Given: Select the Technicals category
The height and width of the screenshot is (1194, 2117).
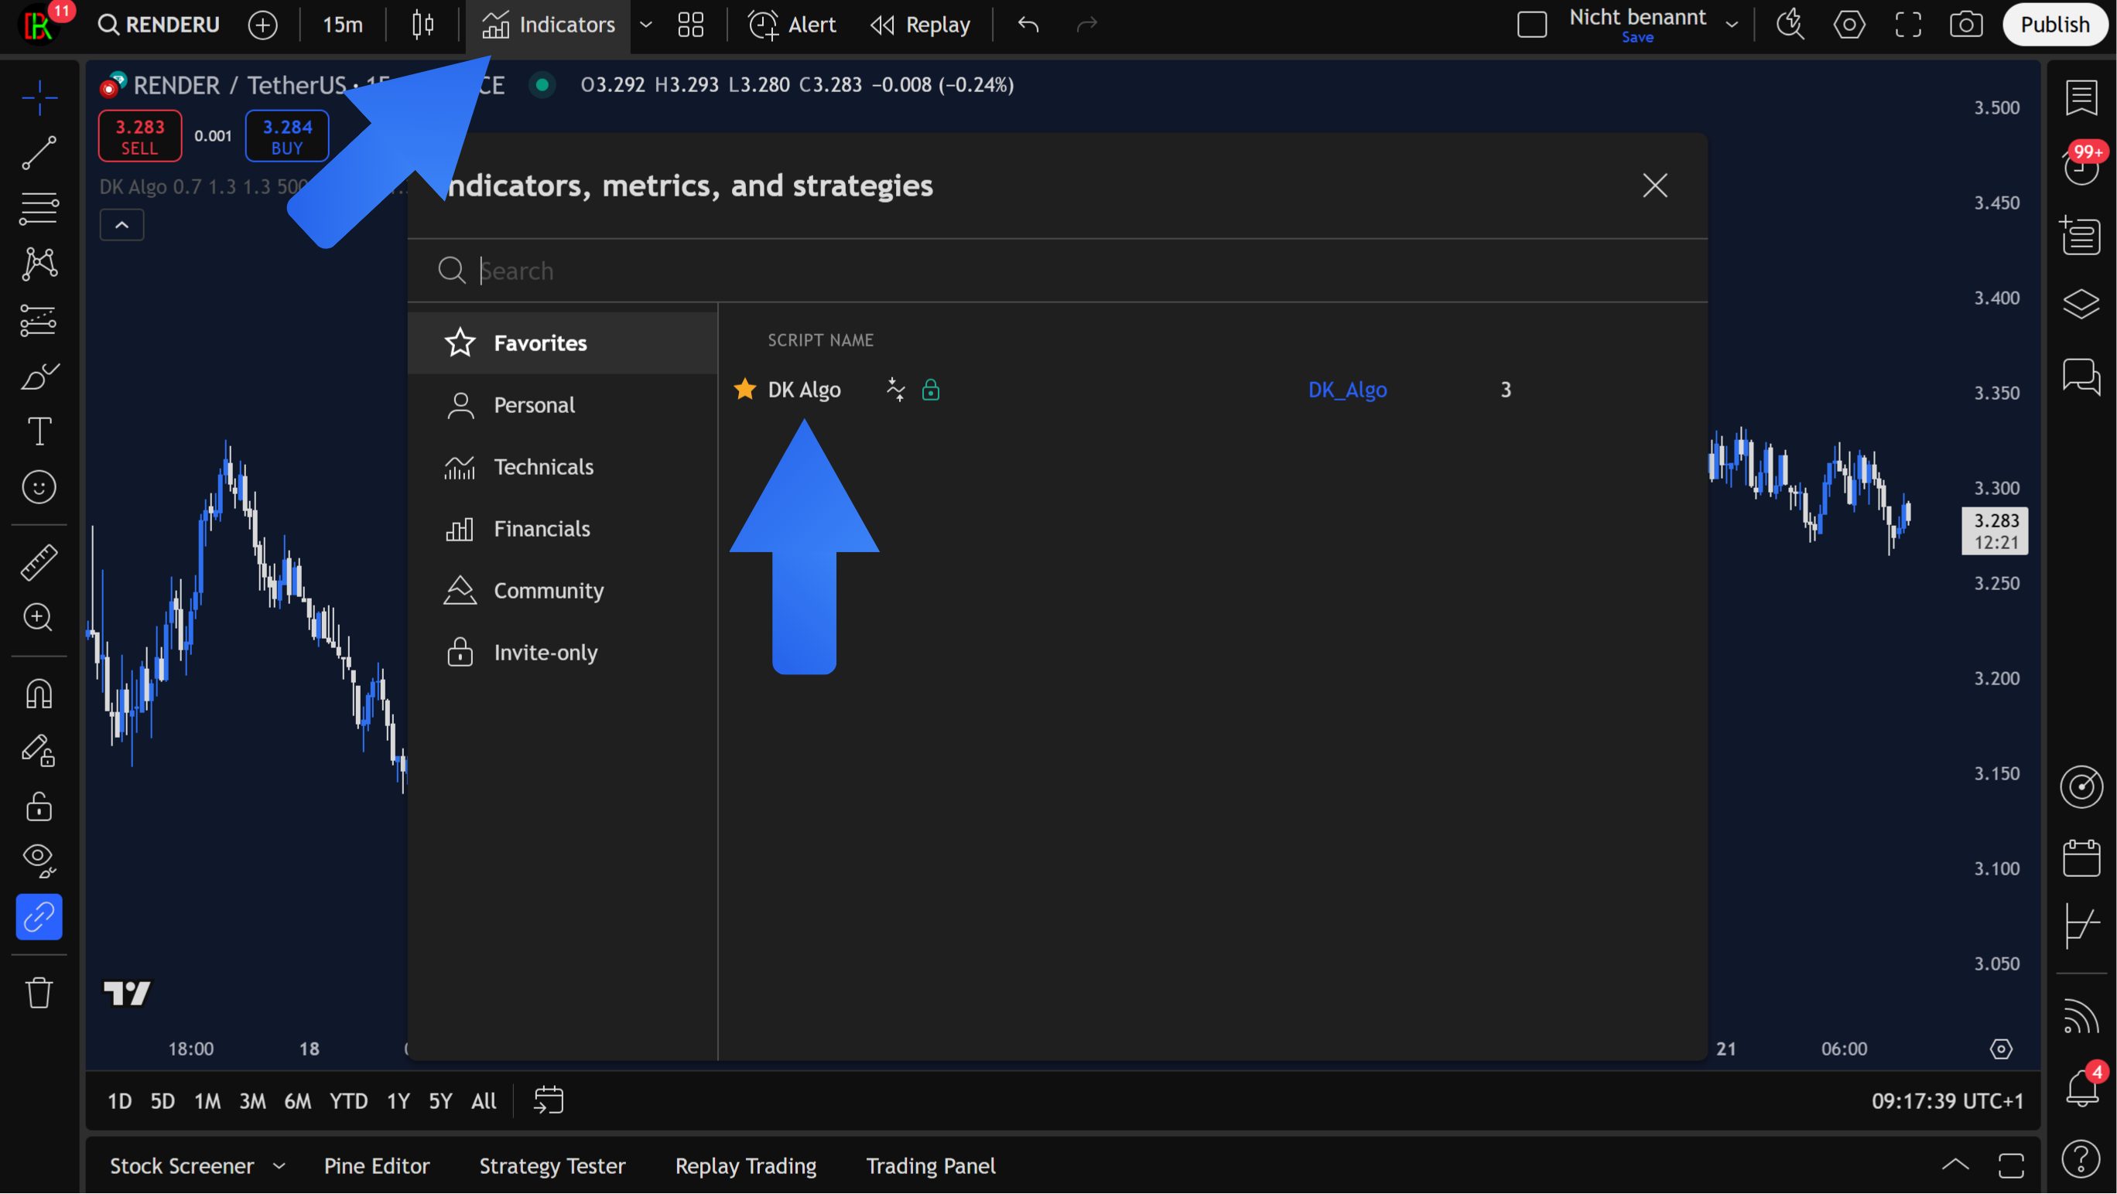Looking at the screenshot, I should [x=543, y=466].
